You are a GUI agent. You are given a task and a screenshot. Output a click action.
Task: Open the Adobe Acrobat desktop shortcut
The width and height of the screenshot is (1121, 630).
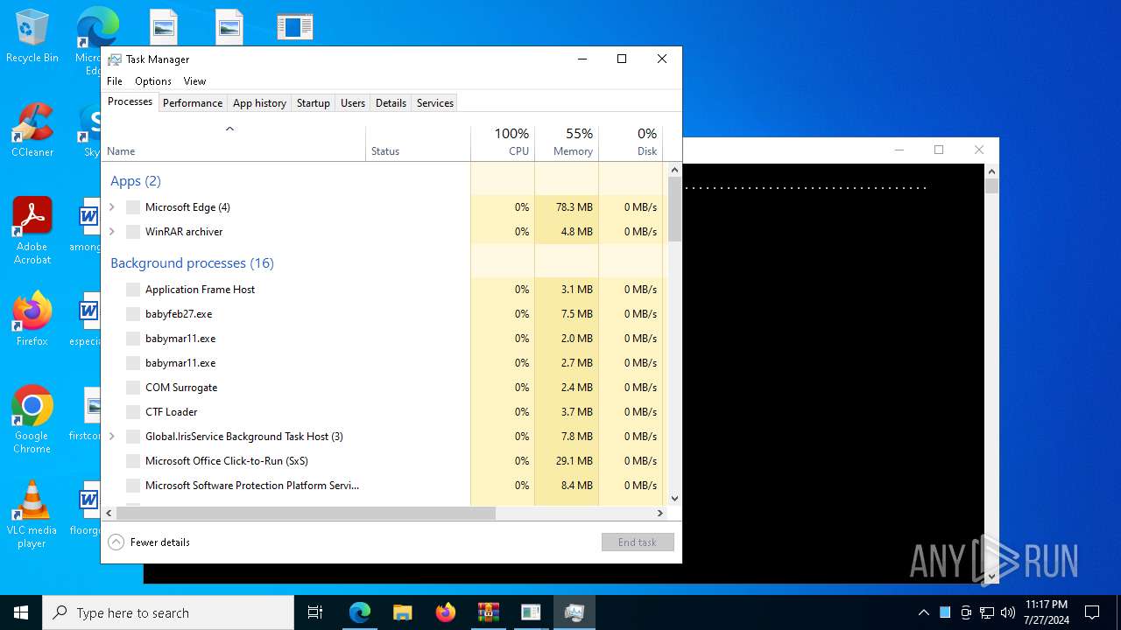tap(32, 231)
